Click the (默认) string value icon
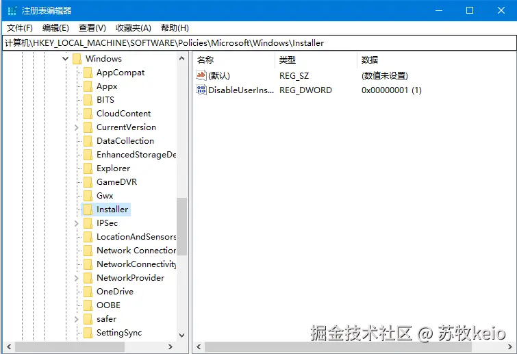Screen dimensions: 517x354 [201, 75]
